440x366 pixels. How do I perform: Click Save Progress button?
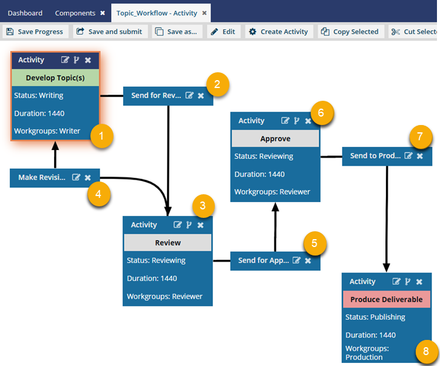[35, 32]
